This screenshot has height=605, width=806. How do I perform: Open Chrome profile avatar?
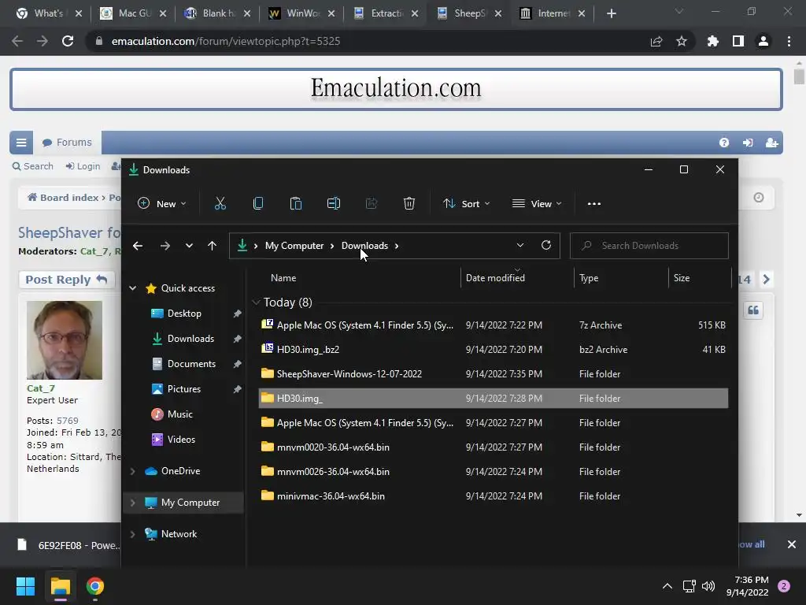(763, 41)
